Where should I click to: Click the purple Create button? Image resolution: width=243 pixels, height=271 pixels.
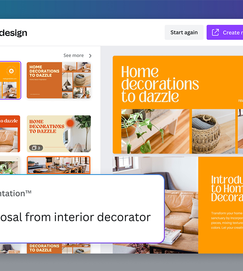(225, 32)
